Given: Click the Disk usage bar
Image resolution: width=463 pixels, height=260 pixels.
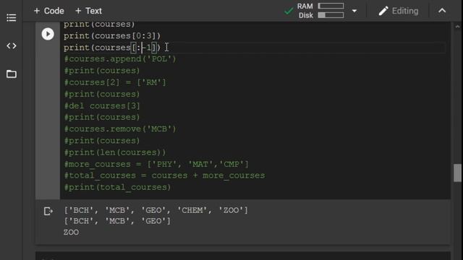Looking at the screenshot, I should (331, 15).
